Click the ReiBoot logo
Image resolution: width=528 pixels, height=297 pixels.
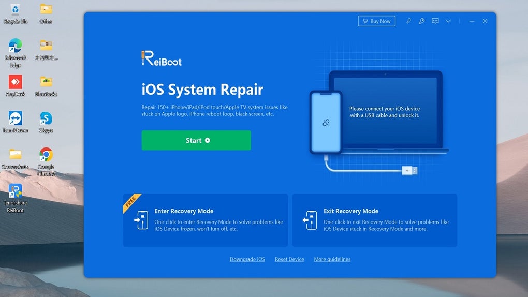click(x=162, y=58)
